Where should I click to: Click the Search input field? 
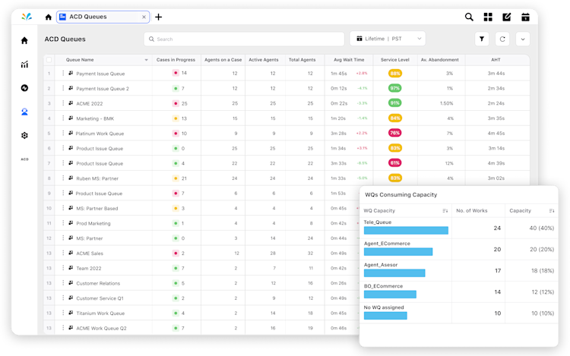[244, 39]
